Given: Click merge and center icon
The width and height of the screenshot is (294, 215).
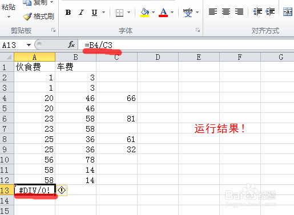Looking at the screenshot, I should pos(288,12).
